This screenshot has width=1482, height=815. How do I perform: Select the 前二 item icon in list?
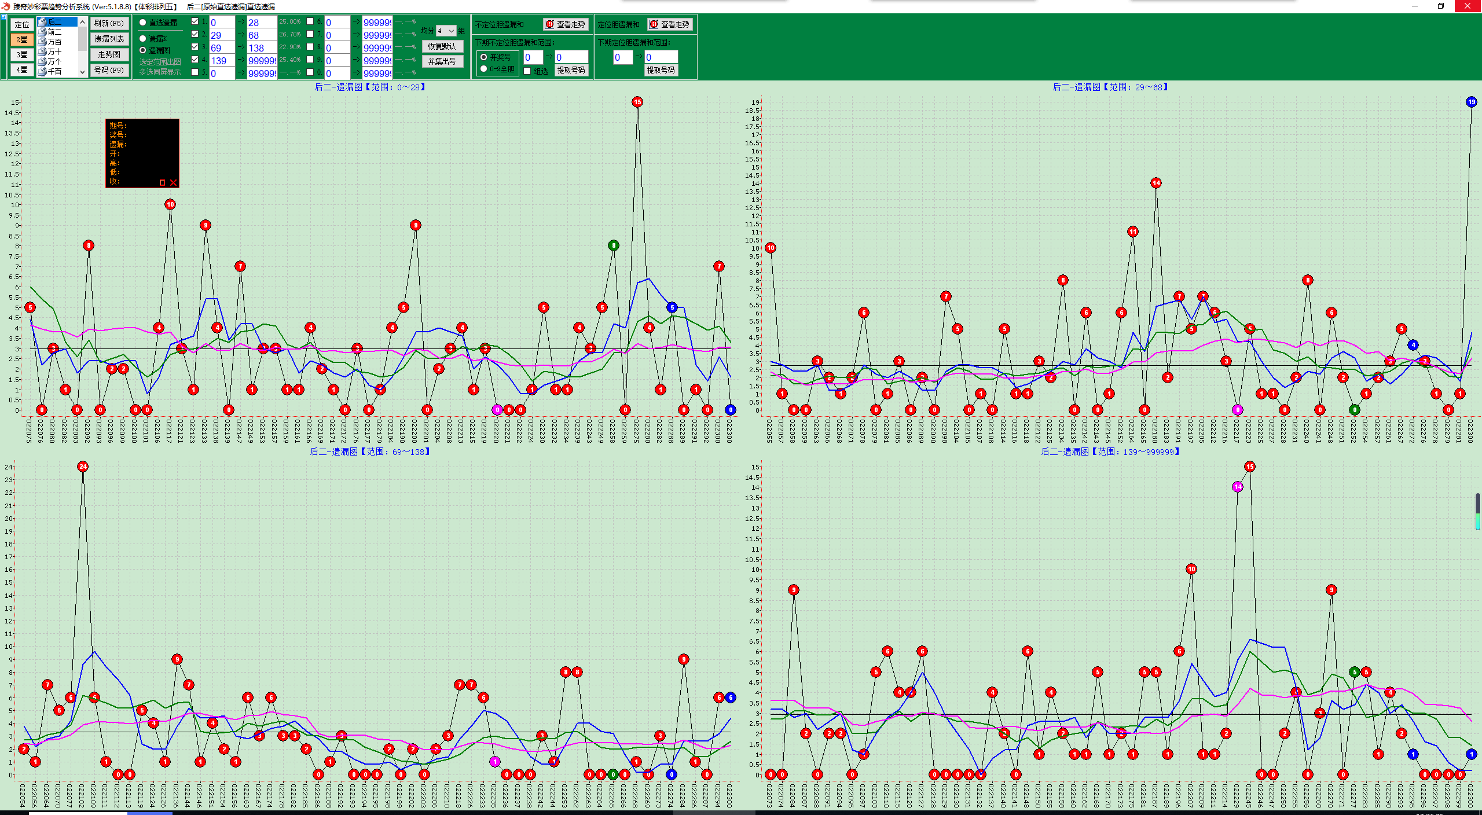(x=42, y=32)
